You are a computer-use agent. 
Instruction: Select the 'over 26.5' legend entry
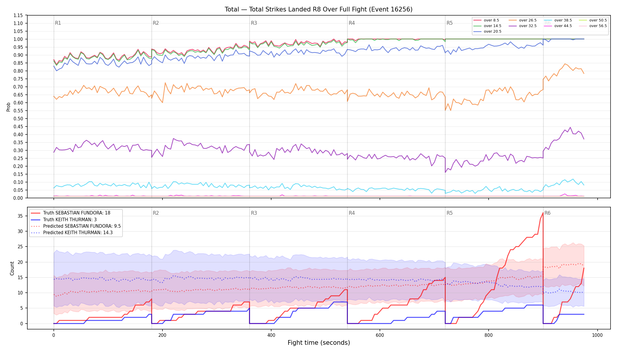(x=523, y=20)
